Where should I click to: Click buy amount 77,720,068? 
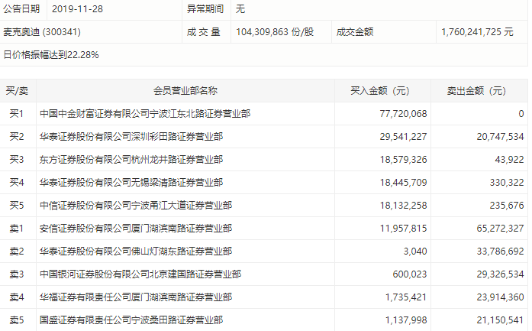coord(403,113)
